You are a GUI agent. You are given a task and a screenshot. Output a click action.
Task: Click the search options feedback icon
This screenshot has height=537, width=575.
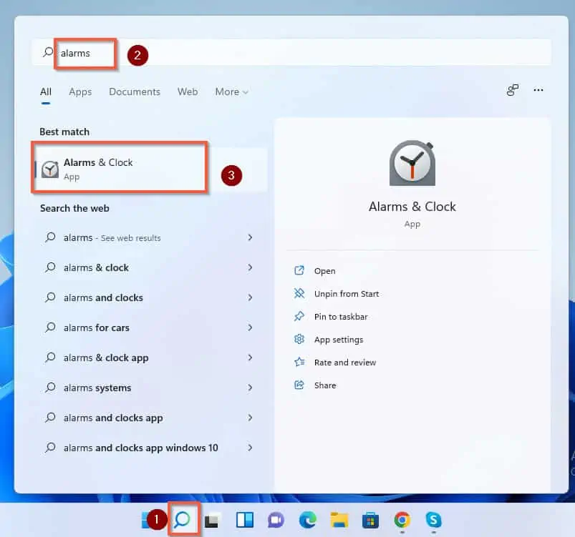512,90
